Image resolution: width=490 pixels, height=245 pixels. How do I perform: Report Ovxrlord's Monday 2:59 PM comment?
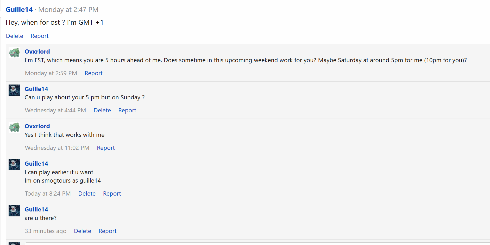[93, 73]
